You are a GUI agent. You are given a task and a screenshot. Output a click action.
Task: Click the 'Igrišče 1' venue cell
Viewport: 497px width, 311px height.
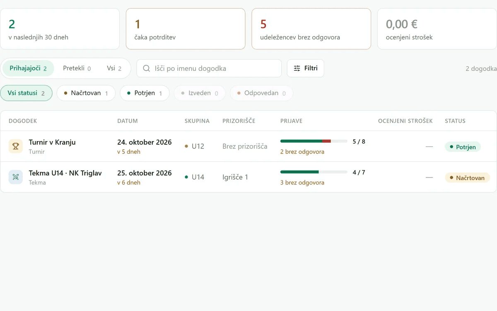coord(235,177)
